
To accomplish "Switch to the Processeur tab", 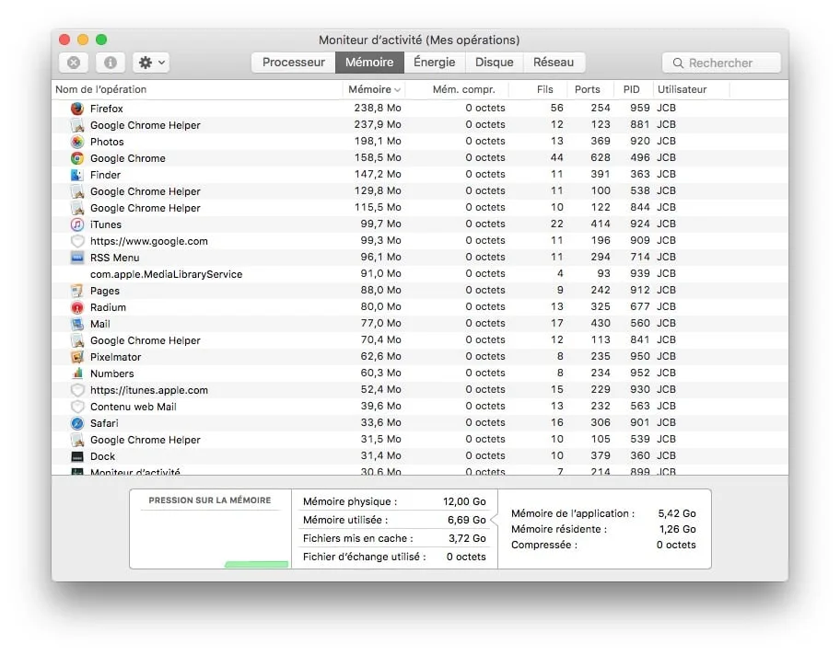I will tap(293, 62).
